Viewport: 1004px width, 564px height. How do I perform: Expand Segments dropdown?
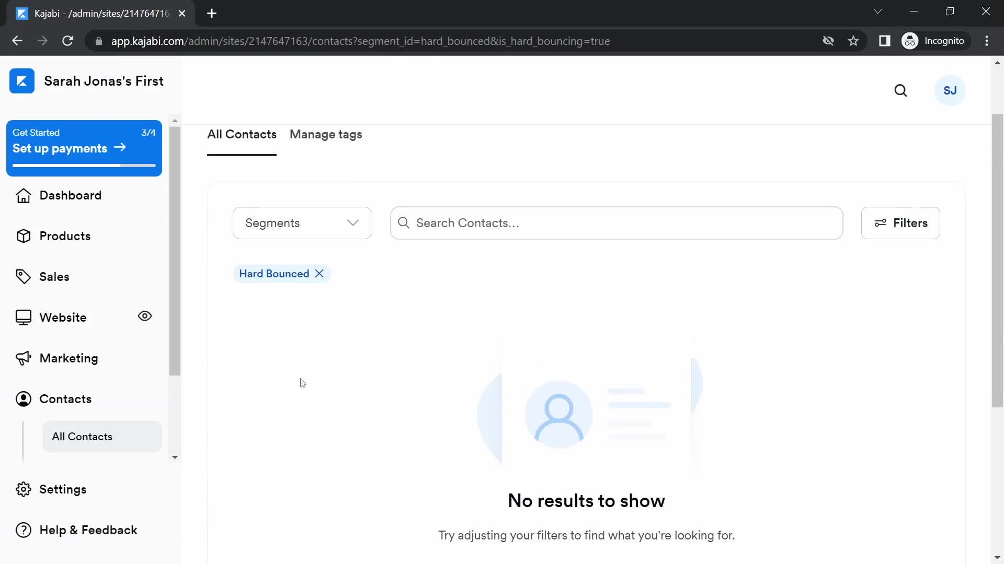pos(302,223)
